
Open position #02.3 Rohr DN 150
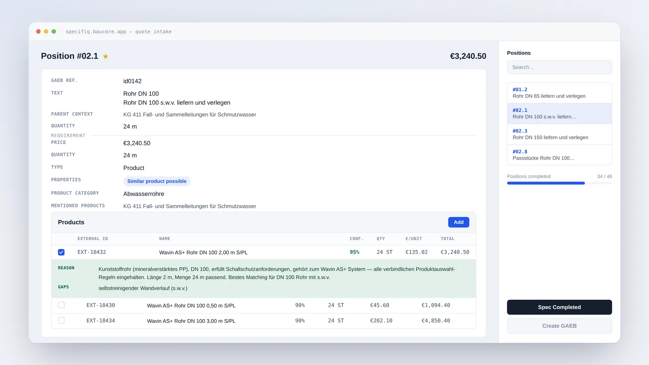(559, 134)
